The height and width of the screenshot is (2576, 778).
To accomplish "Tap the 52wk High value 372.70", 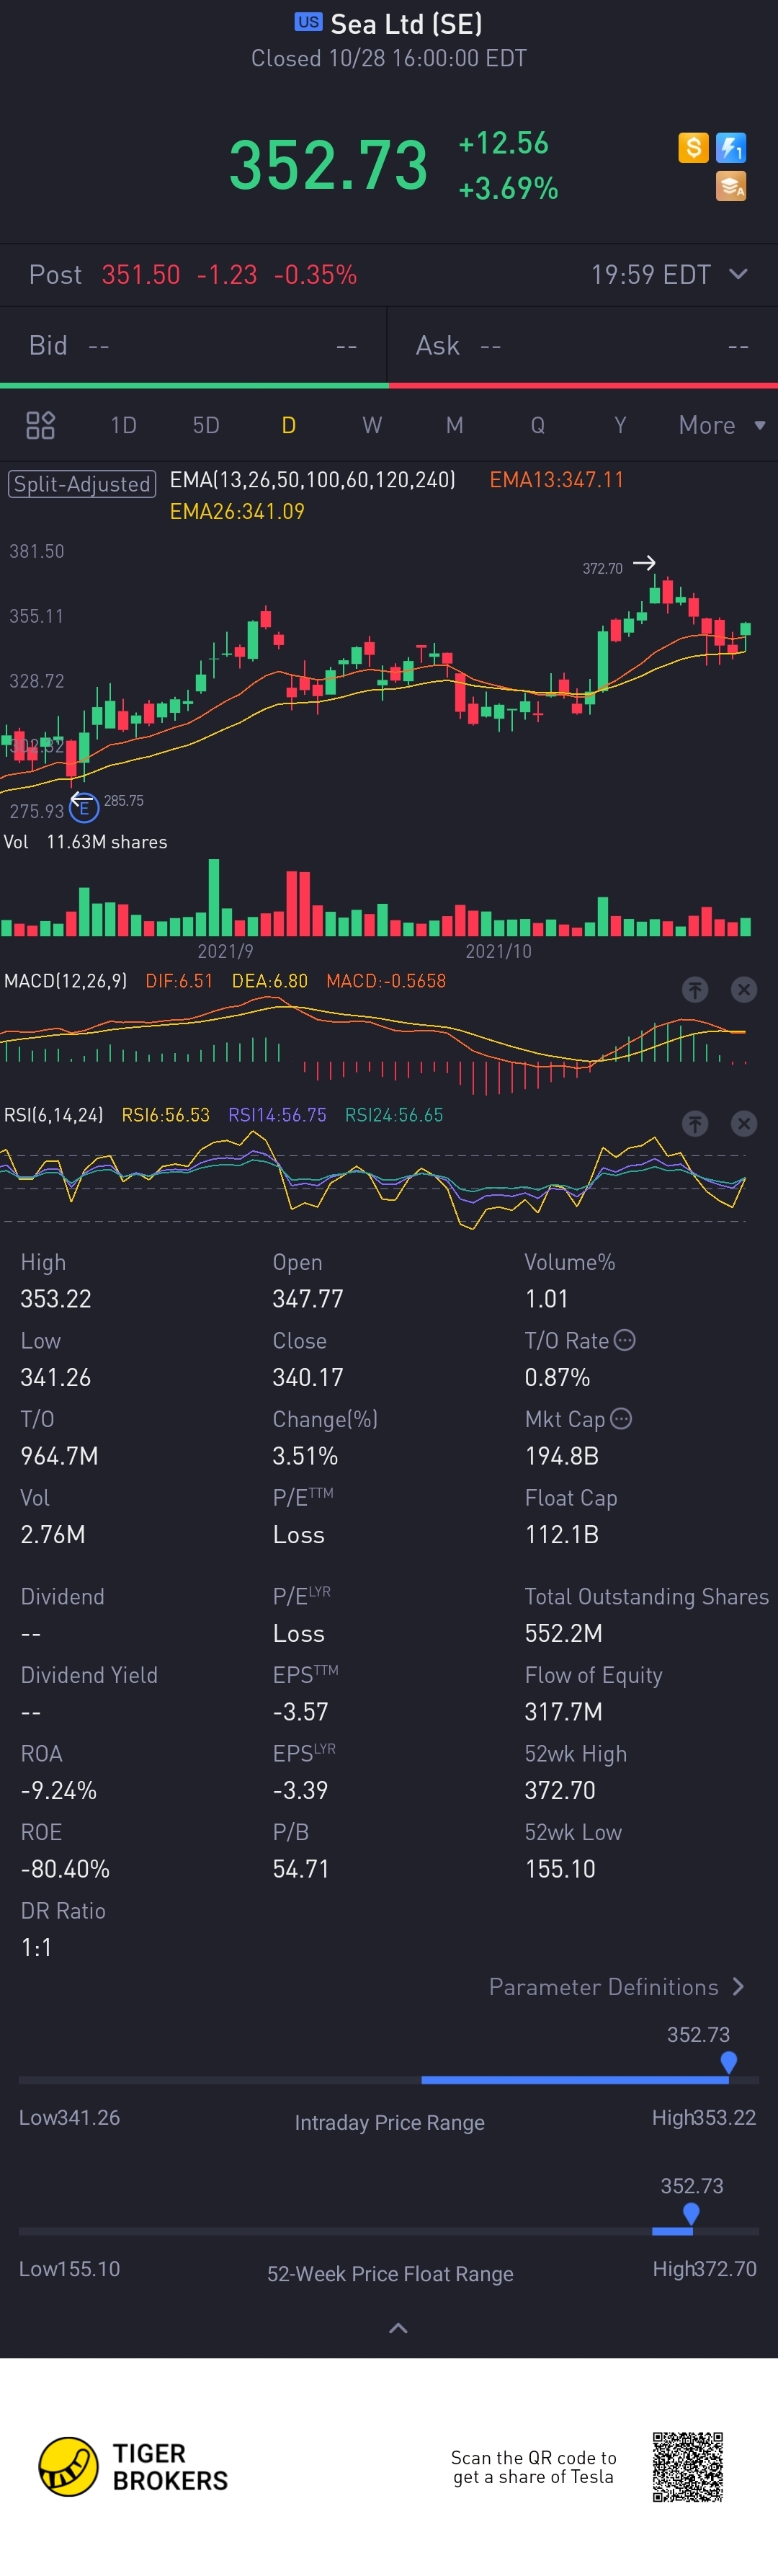I will point(559,1790).
